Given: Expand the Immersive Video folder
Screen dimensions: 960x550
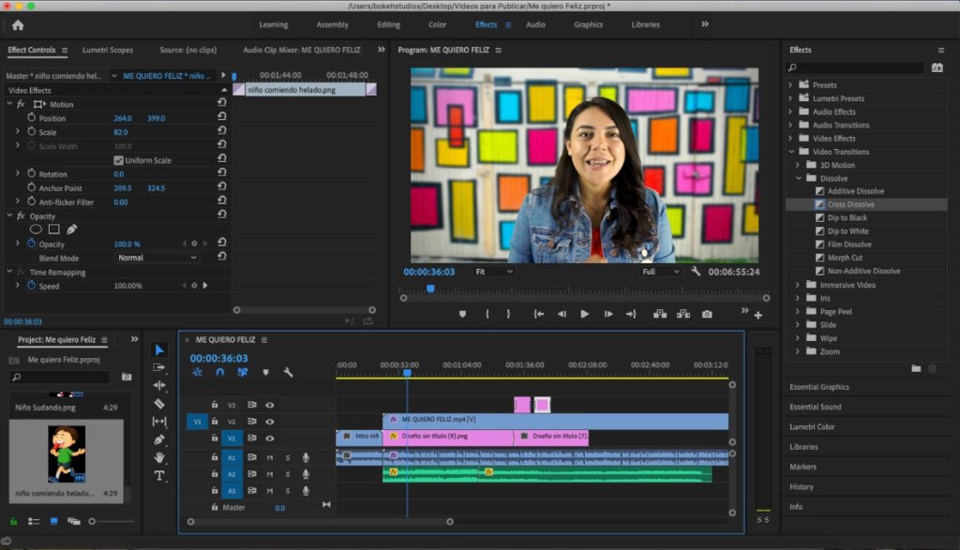Looking at the screenshot, I should pyautogui.click(x=798, y=285).
